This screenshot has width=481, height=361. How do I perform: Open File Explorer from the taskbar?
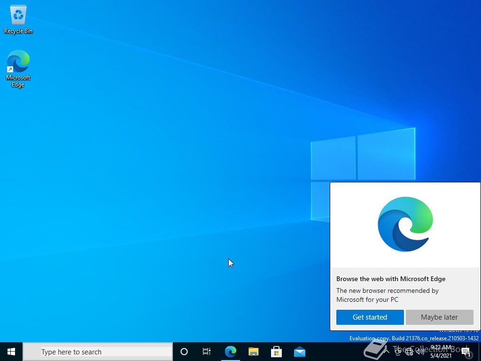click(x=253, y=352)
